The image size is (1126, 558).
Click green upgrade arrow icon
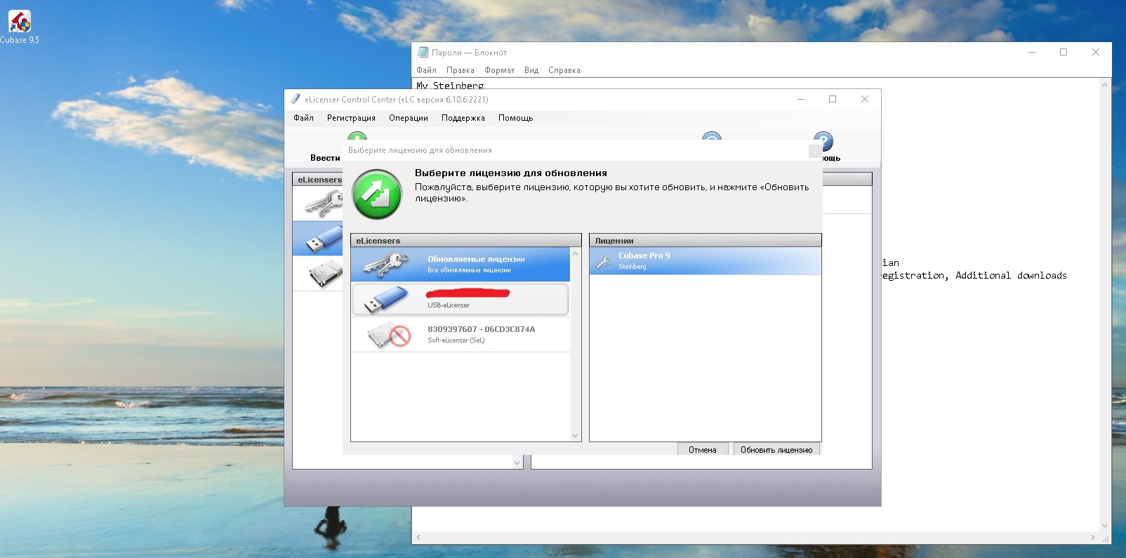coord(377,194)
